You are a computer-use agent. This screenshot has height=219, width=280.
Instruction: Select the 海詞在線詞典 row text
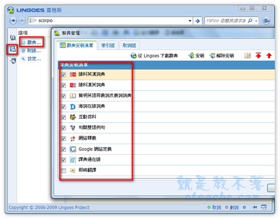(91, 106)
